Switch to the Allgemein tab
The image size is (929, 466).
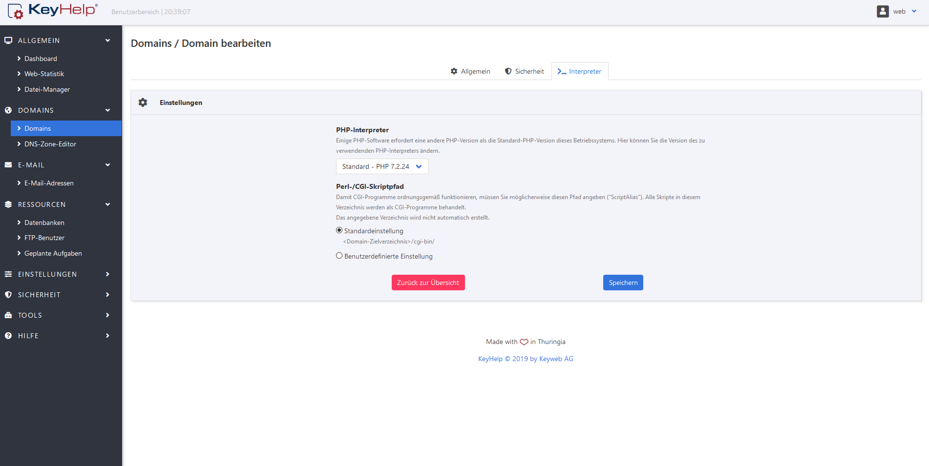click(470, 71)
